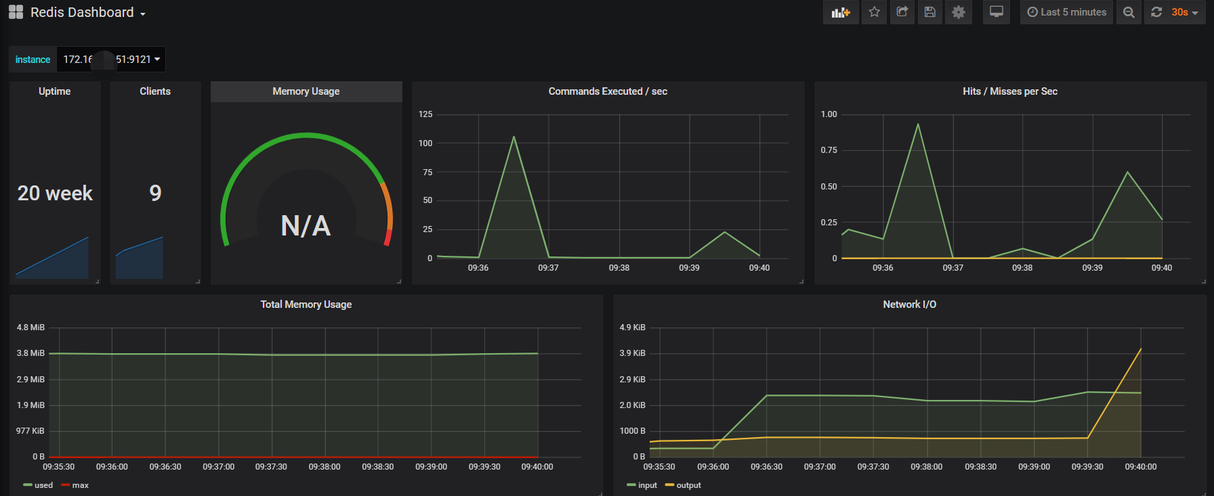Toggle the output series in legend
Screen dimensions: 1214x496
[684, 485]
